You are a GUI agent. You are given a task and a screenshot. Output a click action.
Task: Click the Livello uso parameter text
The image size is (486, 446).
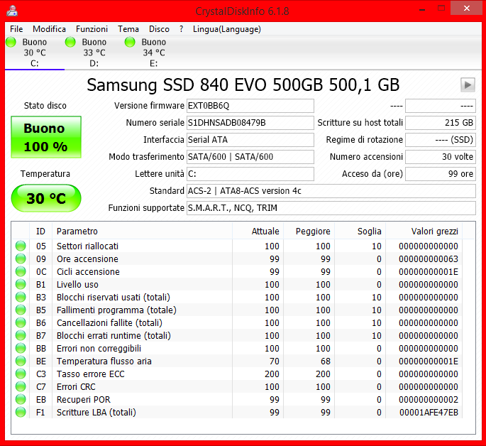click(x=77, y=284)
